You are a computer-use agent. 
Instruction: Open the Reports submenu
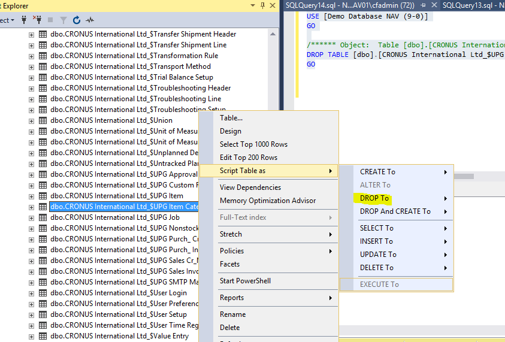click(268, 298)
